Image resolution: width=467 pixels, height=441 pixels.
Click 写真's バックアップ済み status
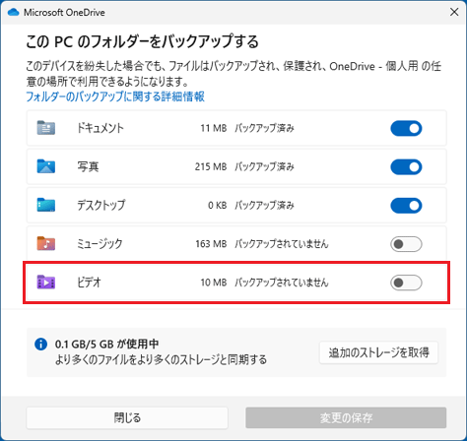click(264, 166)
